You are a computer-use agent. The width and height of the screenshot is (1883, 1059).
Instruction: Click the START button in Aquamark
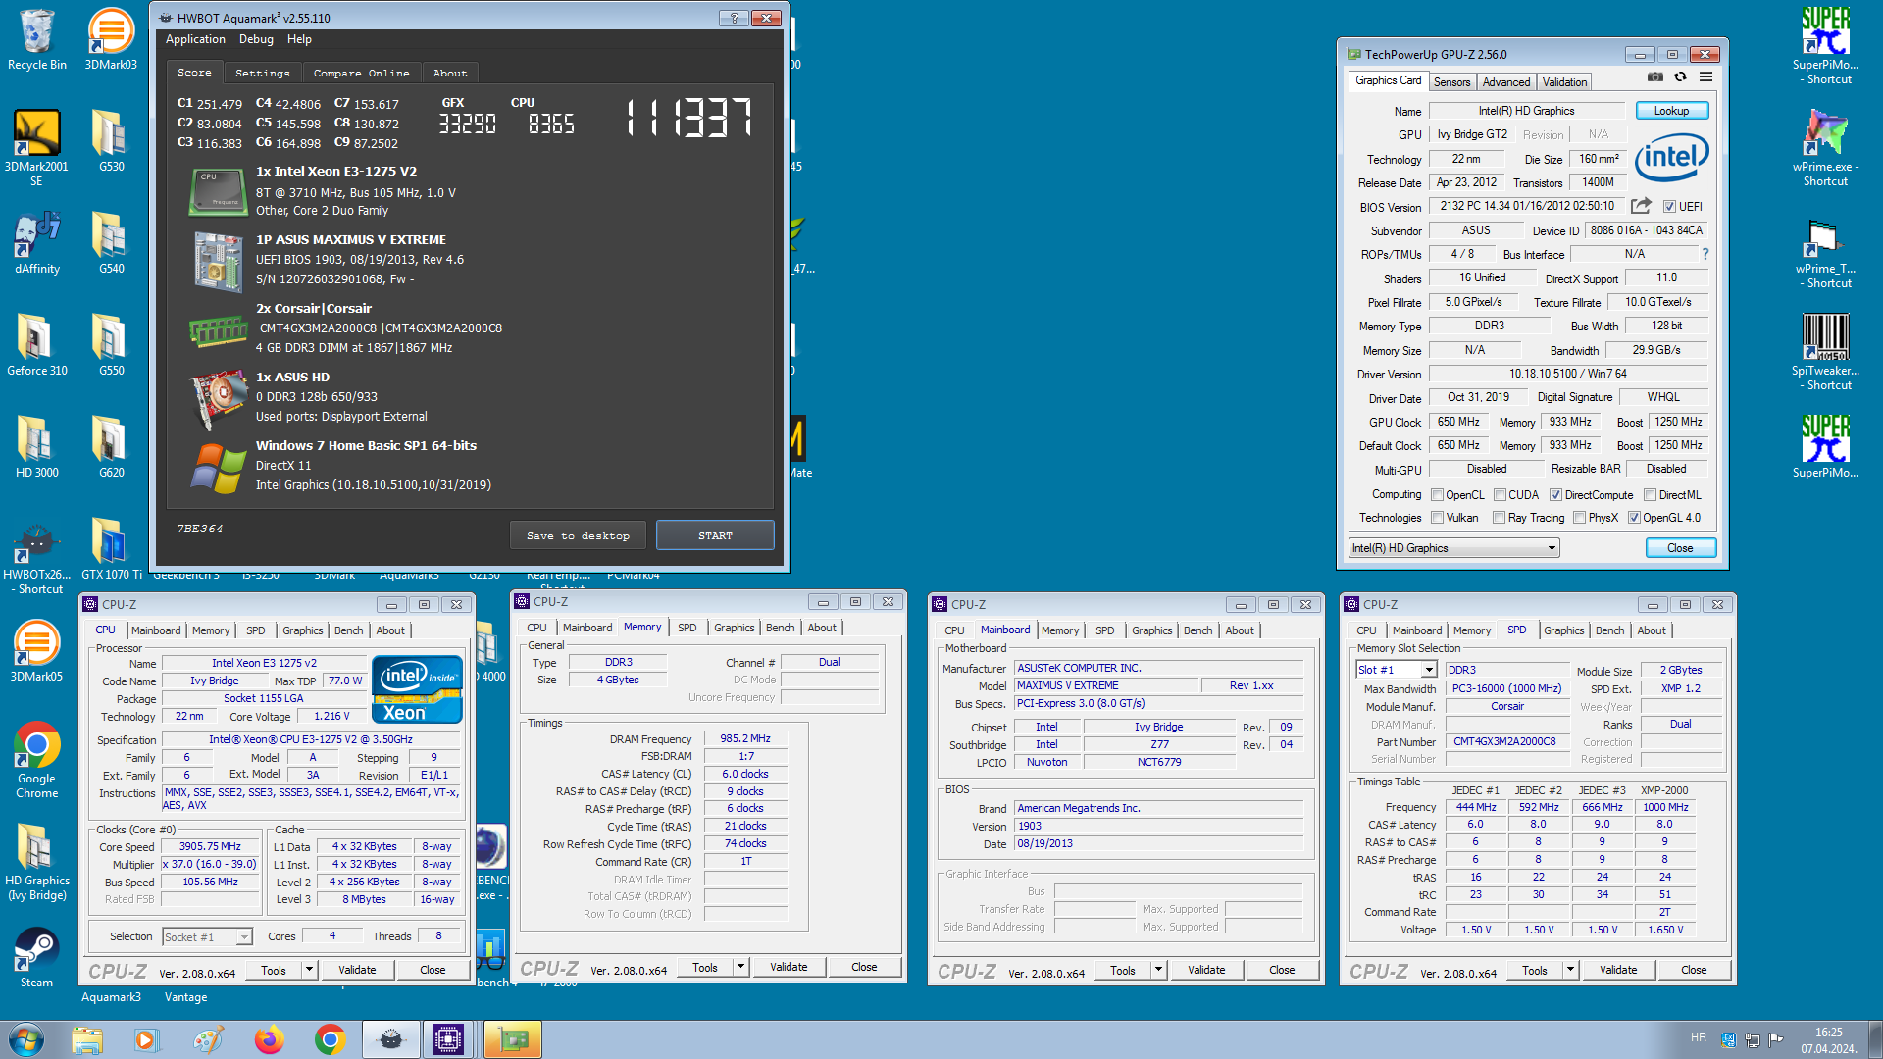click(x=715, y=535)
